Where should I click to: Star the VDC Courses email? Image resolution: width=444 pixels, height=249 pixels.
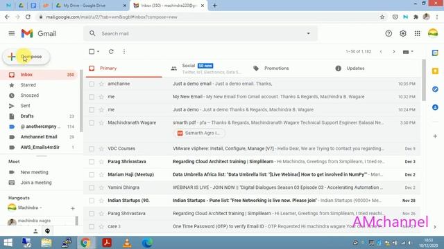[101, 149]
